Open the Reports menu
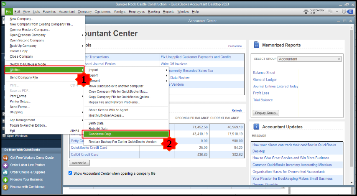The height and width of the screenshot is (196, 357). [168, 12]
